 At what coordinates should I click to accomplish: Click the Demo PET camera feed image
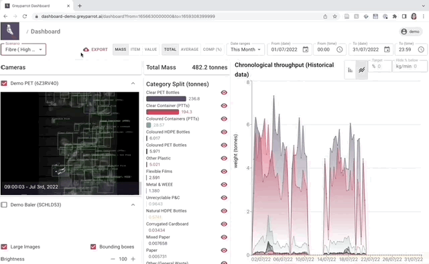[70, 143]
